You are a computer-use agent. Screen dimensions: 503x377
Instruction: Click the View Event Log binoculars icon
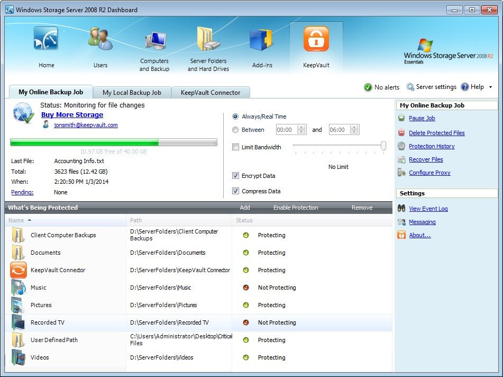(x=401, y=208)
